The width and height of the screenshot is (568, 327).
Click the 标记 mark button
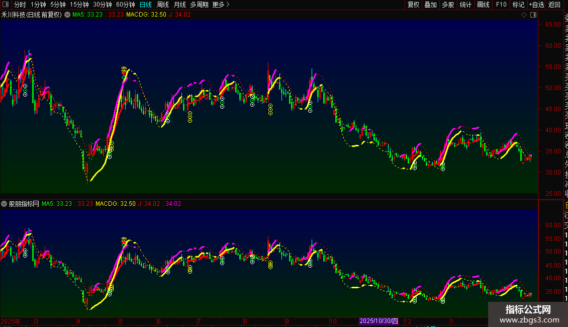518,5
